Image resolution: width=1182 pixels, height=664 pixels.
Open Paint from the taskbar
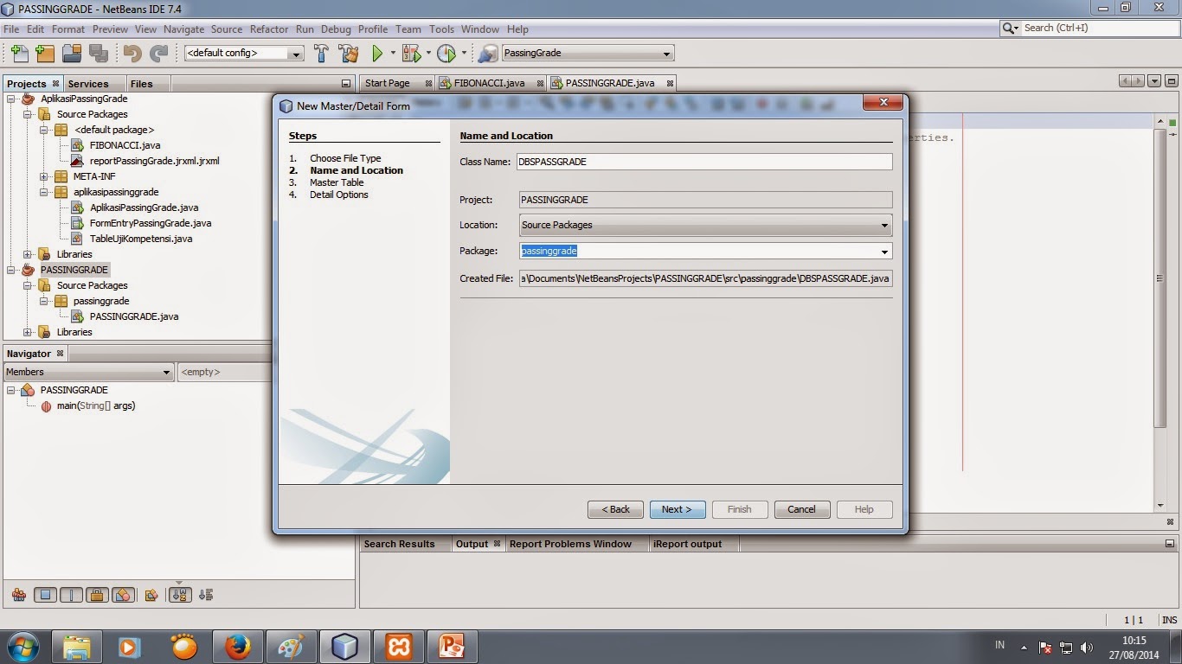click(x=291, y=647)
